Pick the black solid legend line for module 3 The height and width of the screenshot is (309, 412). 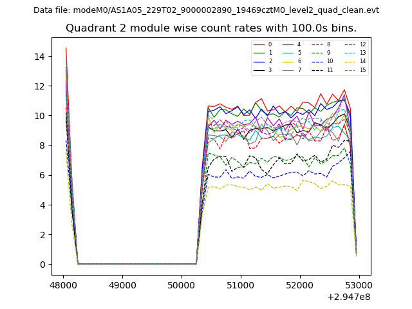pyautogui.click(x=259, y=70)
